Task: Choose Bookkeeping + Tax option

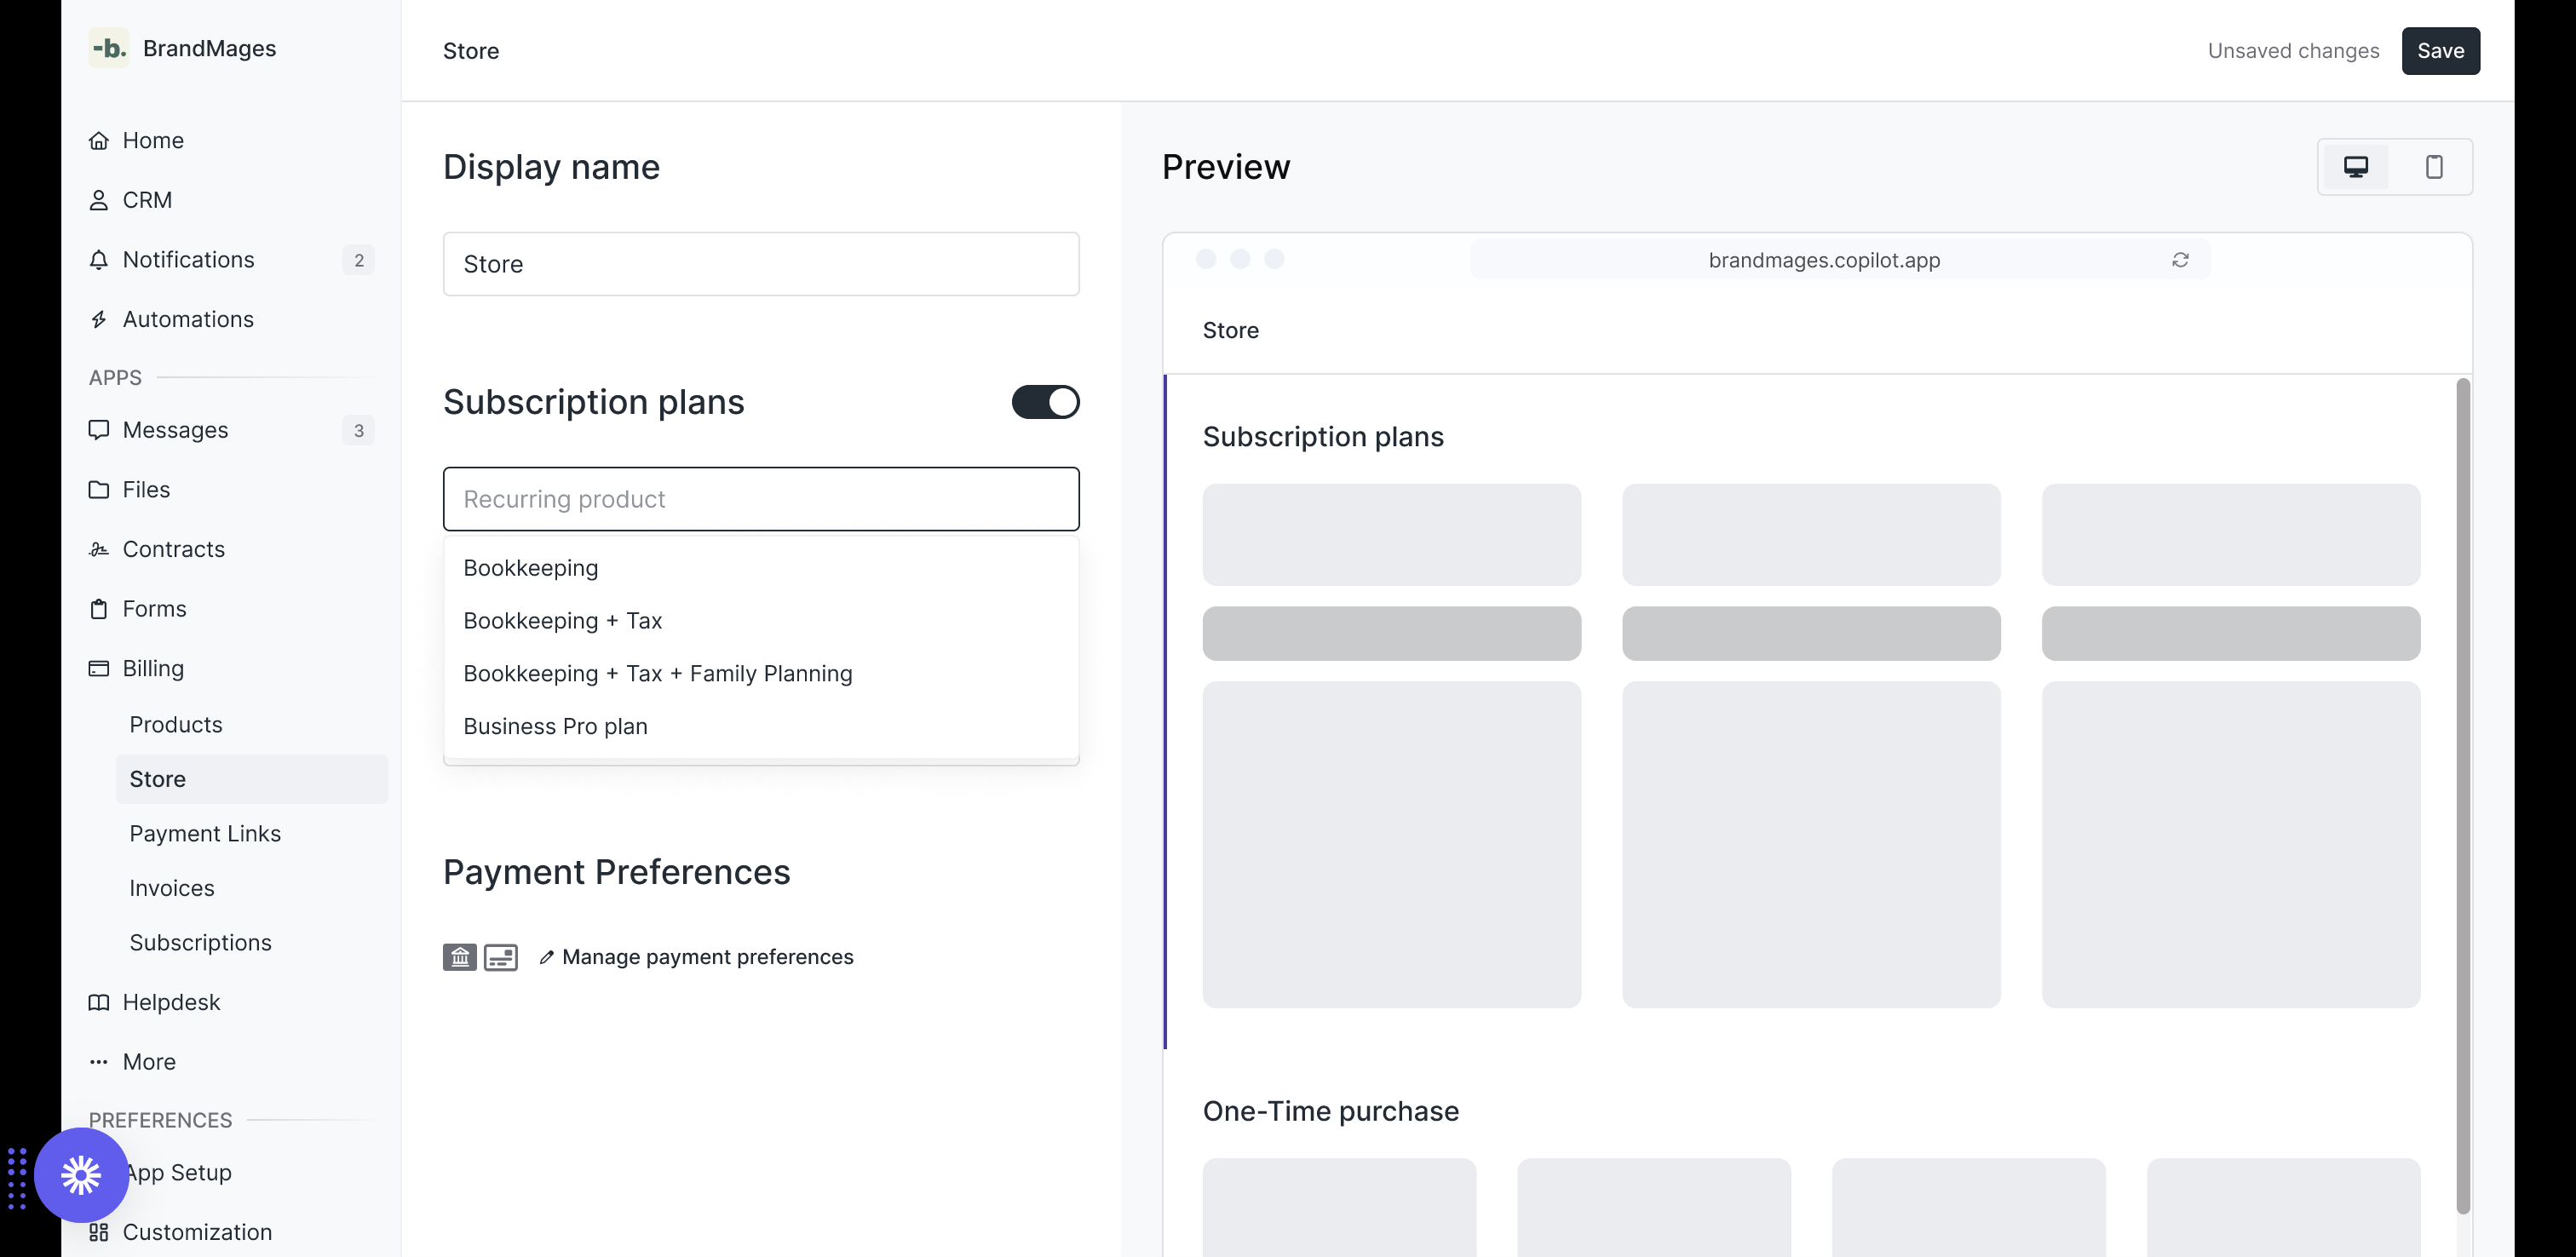Action: click(761, 621)
